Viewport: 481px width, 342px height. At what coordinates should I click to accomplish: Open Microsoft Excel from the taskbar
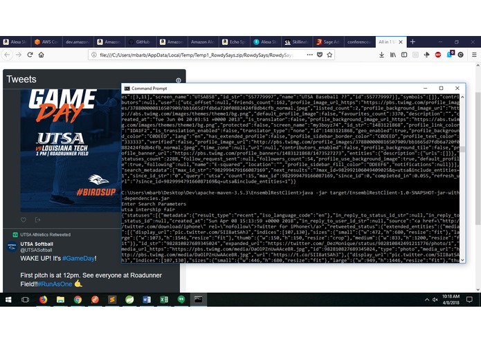point(164,299)
